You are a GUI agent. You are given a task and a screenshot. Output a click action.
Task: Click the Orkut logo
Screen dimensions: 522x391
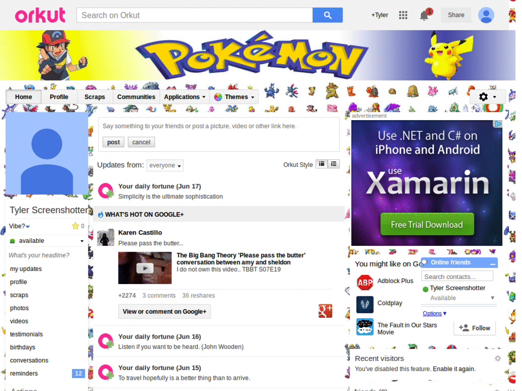click(40, 15)
